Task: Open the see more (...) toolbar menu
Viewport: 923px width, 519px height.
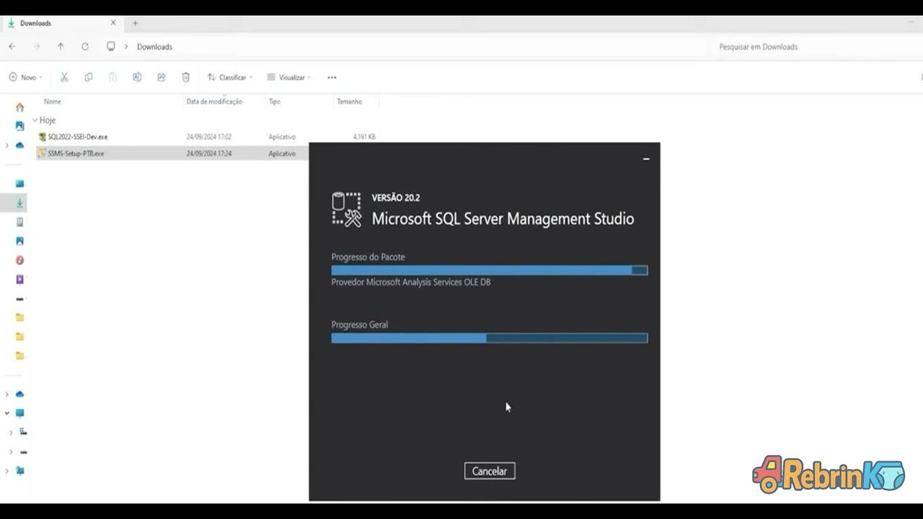Action: coord(332,77)
